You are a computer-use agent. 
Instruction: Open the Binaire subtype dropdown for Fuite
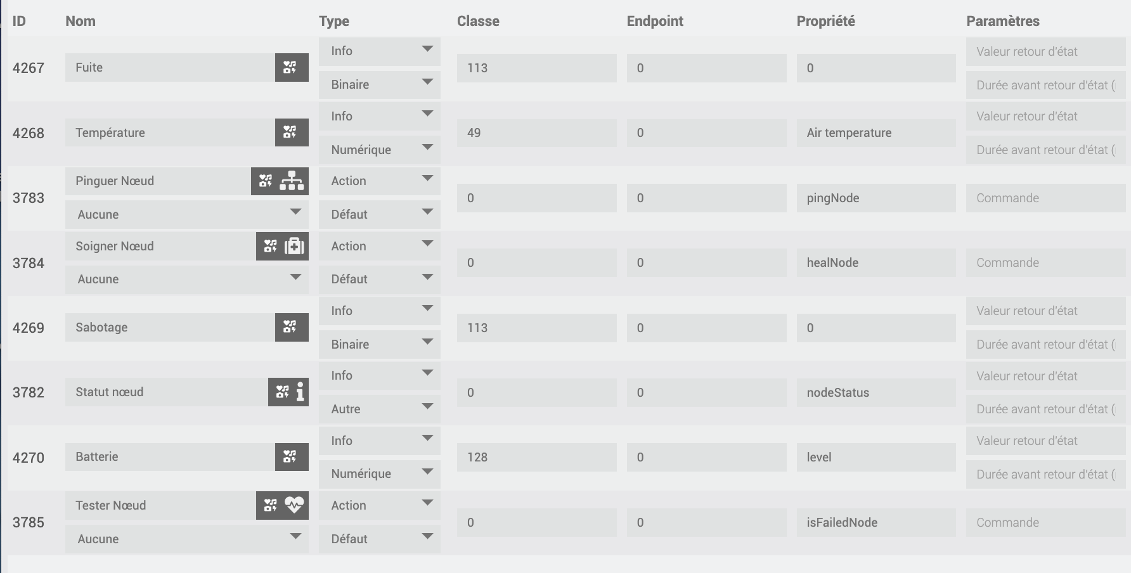pyautogui.click(x=379, y=84)
